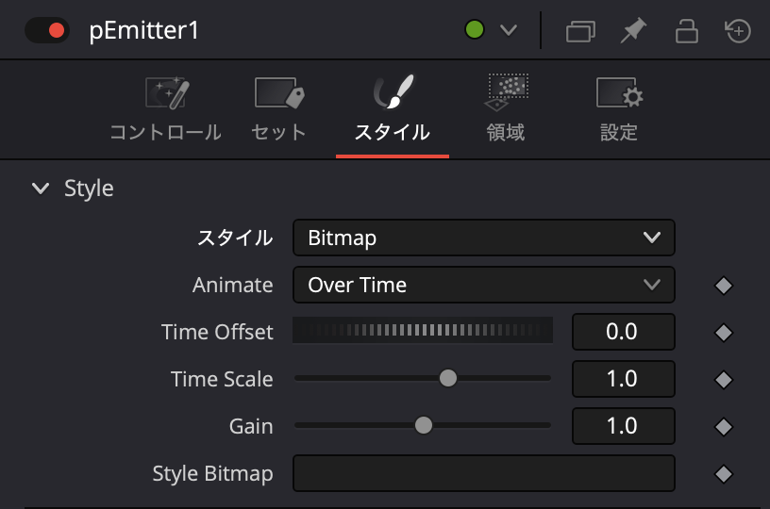Viewport: 770px width, 509px height.
Task: Open the スタイル Bitmap dropdown
Action: [x=484, y=238]
